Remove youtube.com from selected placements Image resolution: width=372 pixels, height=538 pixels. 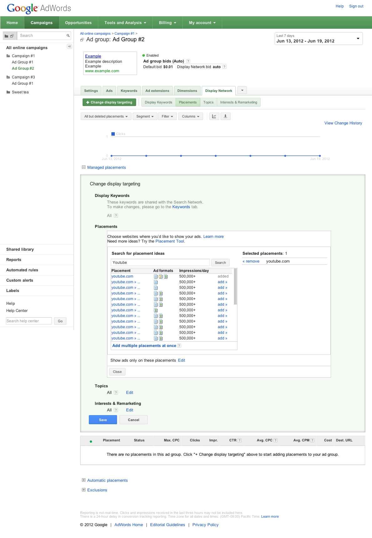click(251, 261)
